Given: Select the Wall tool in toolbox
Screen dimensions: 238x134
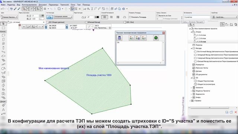Looking at the screenshot, I should click(x=3, y=35).
